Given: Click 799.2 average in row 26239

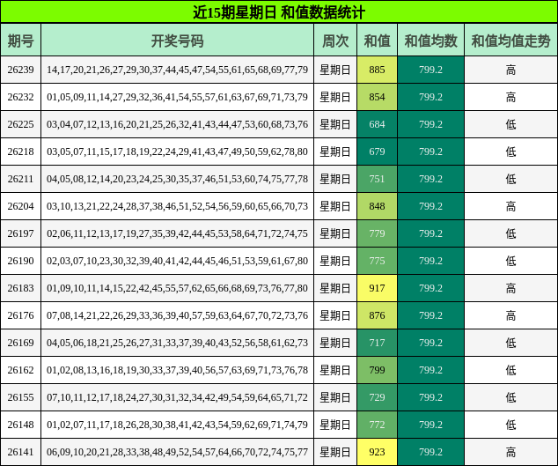Looking at the screenshot, I should pyautogui.click(x=430, y=70).
